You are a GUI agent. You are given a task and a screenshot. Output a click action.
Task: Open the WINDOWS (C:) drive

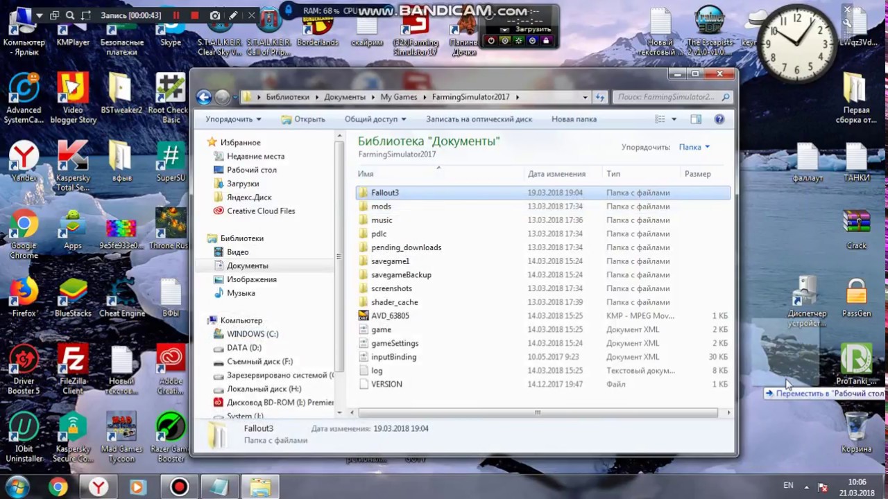pos(252,334)
